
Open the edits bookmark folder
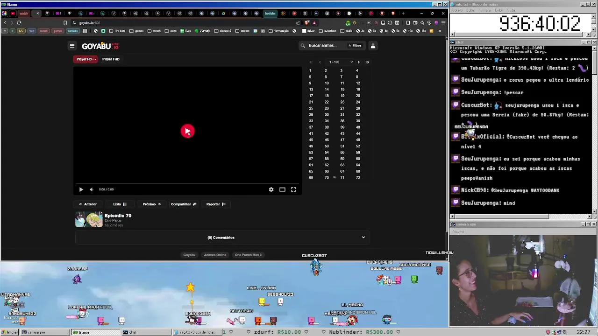tap(171, 31)
